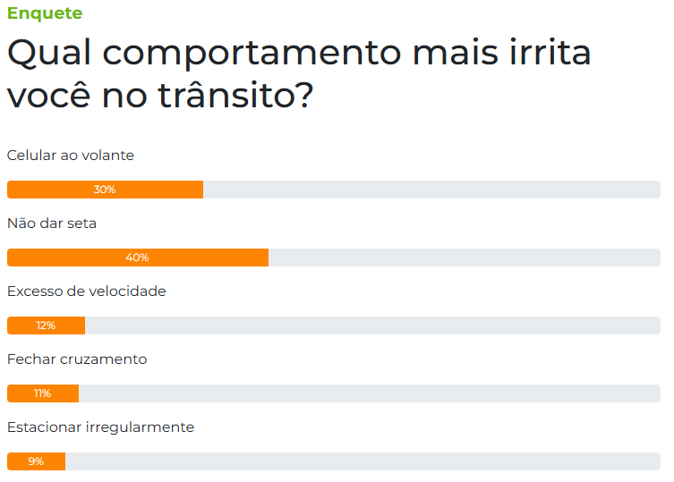The height and width of the screenshot is (482, 674).
Task: Click the orange 12% progress bar
Action: pos(46,326)
